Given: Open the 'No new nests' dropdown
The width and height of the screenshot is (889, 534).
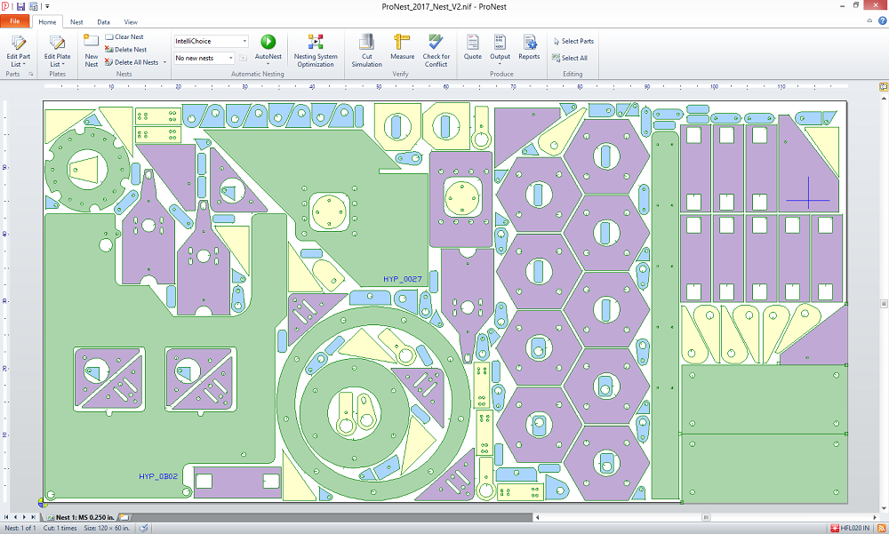Looking at the screenshot, I should point(231,58).
